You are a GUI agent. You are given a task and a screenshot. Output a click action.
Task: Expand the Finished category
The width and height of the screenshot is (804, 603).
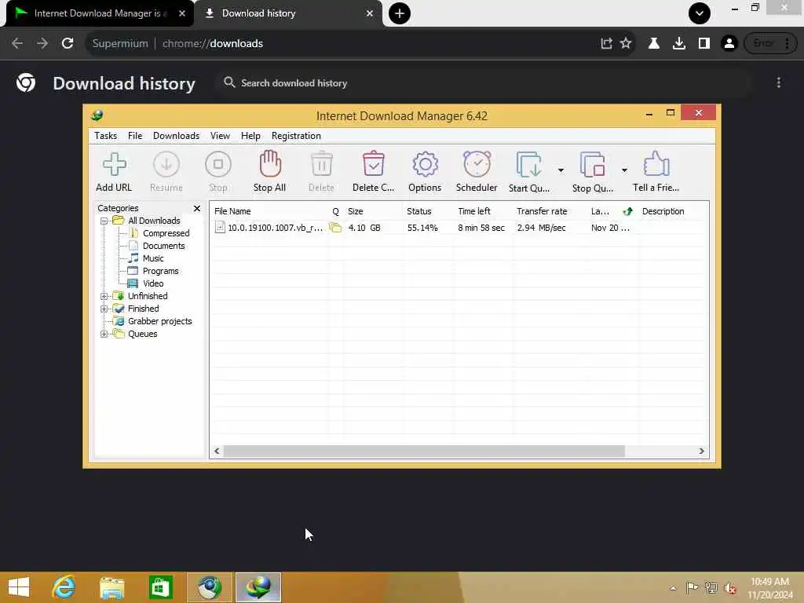pyautogui.click(x=104, y=309)
